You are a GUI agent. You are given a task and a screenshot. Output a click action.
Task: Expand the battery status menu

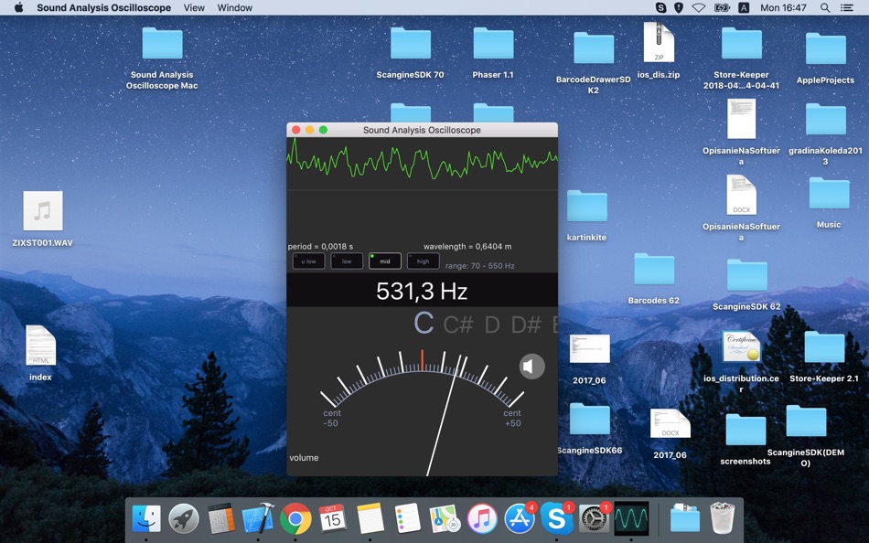722,7
